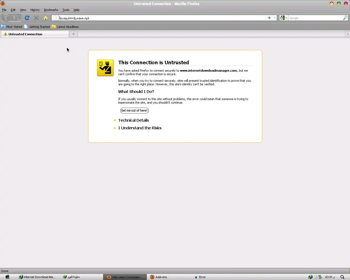Click the orange minimize window button
This screenshot has height=280, width=350.
[332, 4]
